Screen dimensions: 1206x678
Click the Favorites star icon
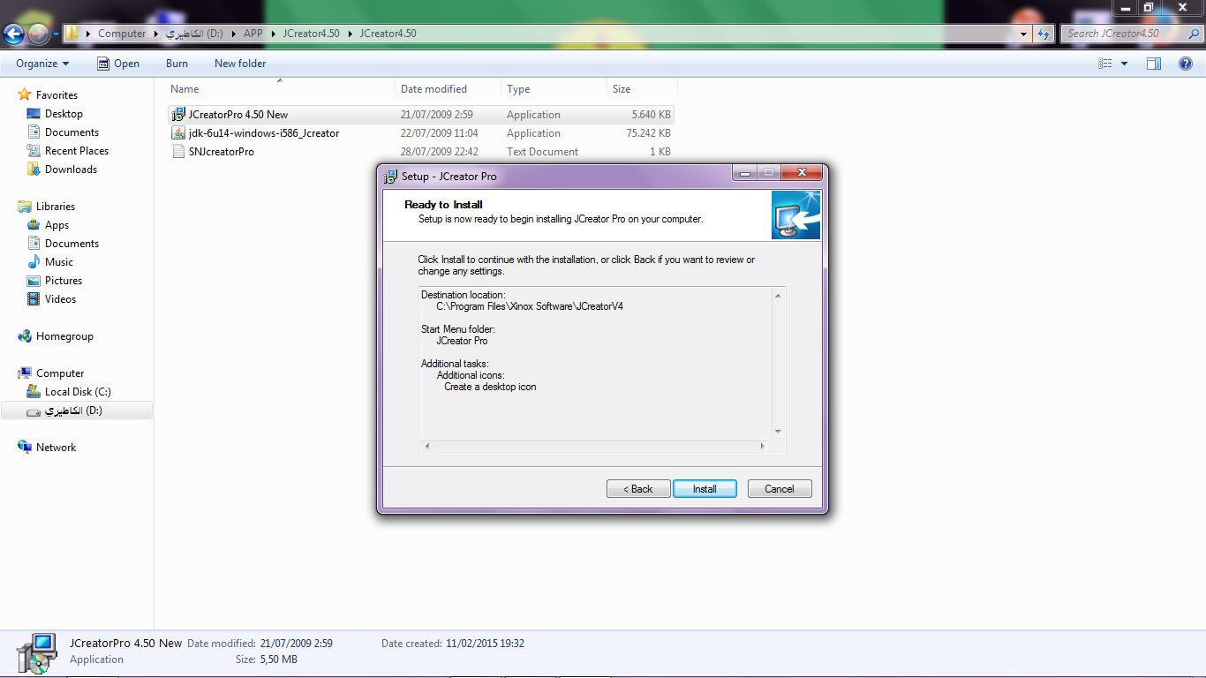[x=25, y=95]
